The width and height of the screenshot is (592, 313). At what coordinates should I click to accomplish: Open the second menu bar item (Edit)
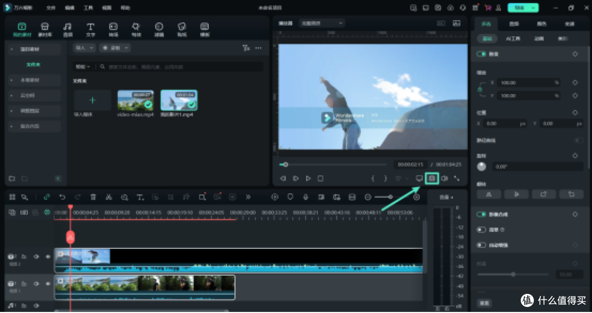click(70, 8)
